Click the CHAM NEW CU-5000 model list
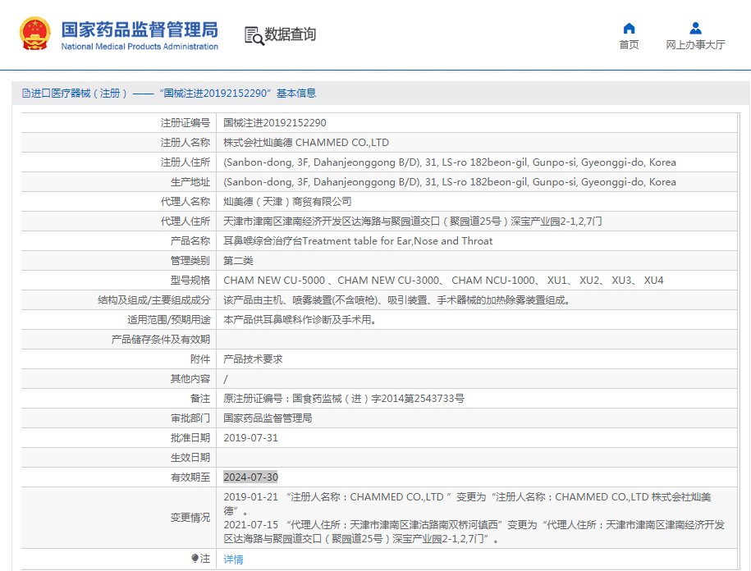This screenshot has width=751, height=571. coord(443,281)
